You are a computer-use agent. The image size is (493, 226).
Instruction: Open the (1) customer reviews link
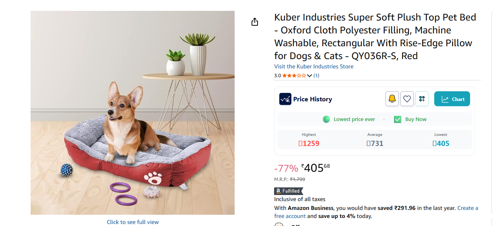coord(316,76)
